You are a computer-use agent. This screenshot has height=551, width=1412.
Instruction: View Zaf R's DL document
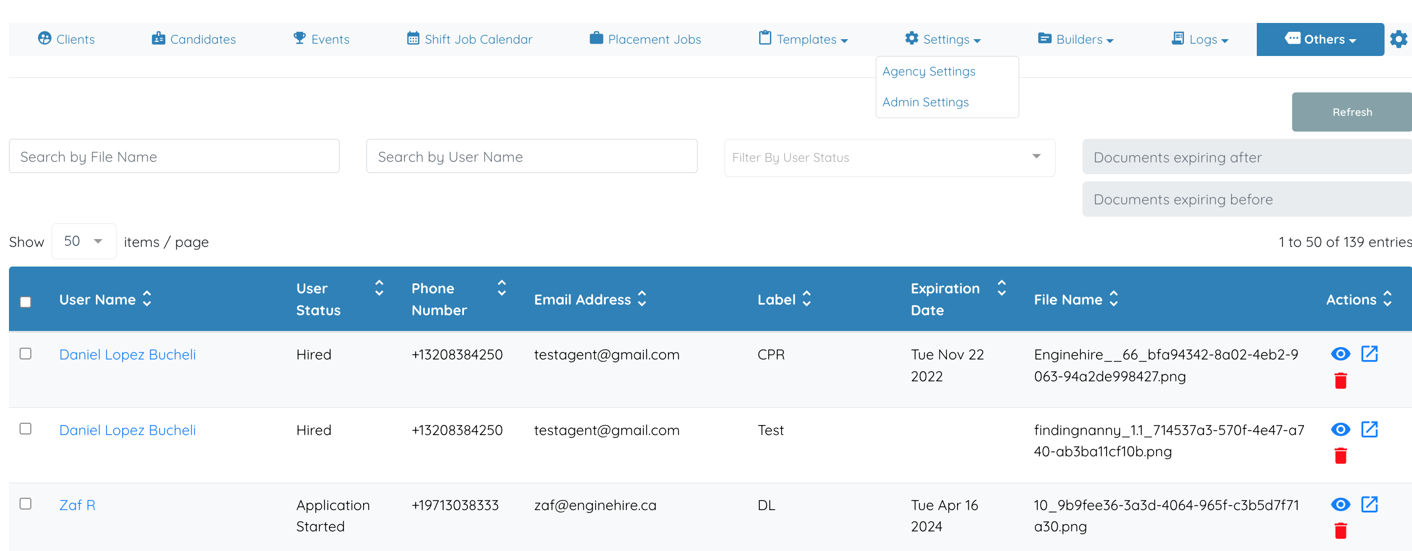coord(1340,505)
